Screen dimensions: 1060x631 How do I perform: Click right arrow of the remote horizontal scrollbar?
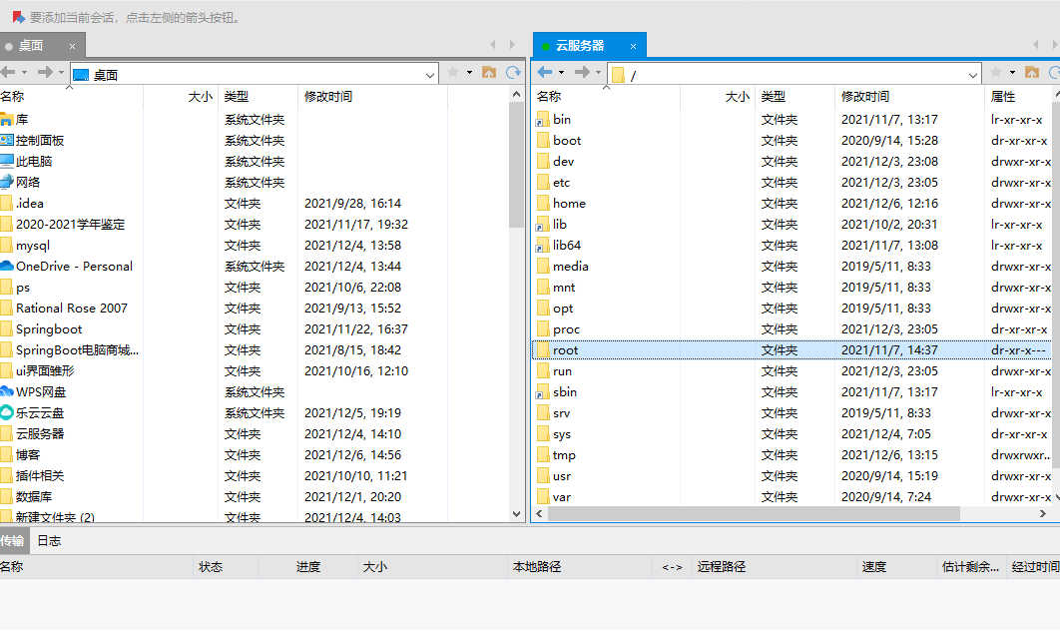coord(1043,514)
